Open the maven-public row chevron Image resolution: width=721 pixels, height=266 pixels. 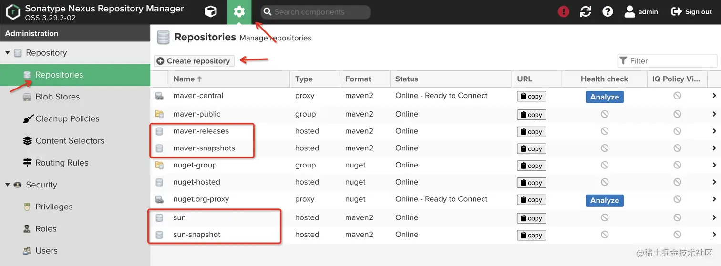click(x=714, y=114)
